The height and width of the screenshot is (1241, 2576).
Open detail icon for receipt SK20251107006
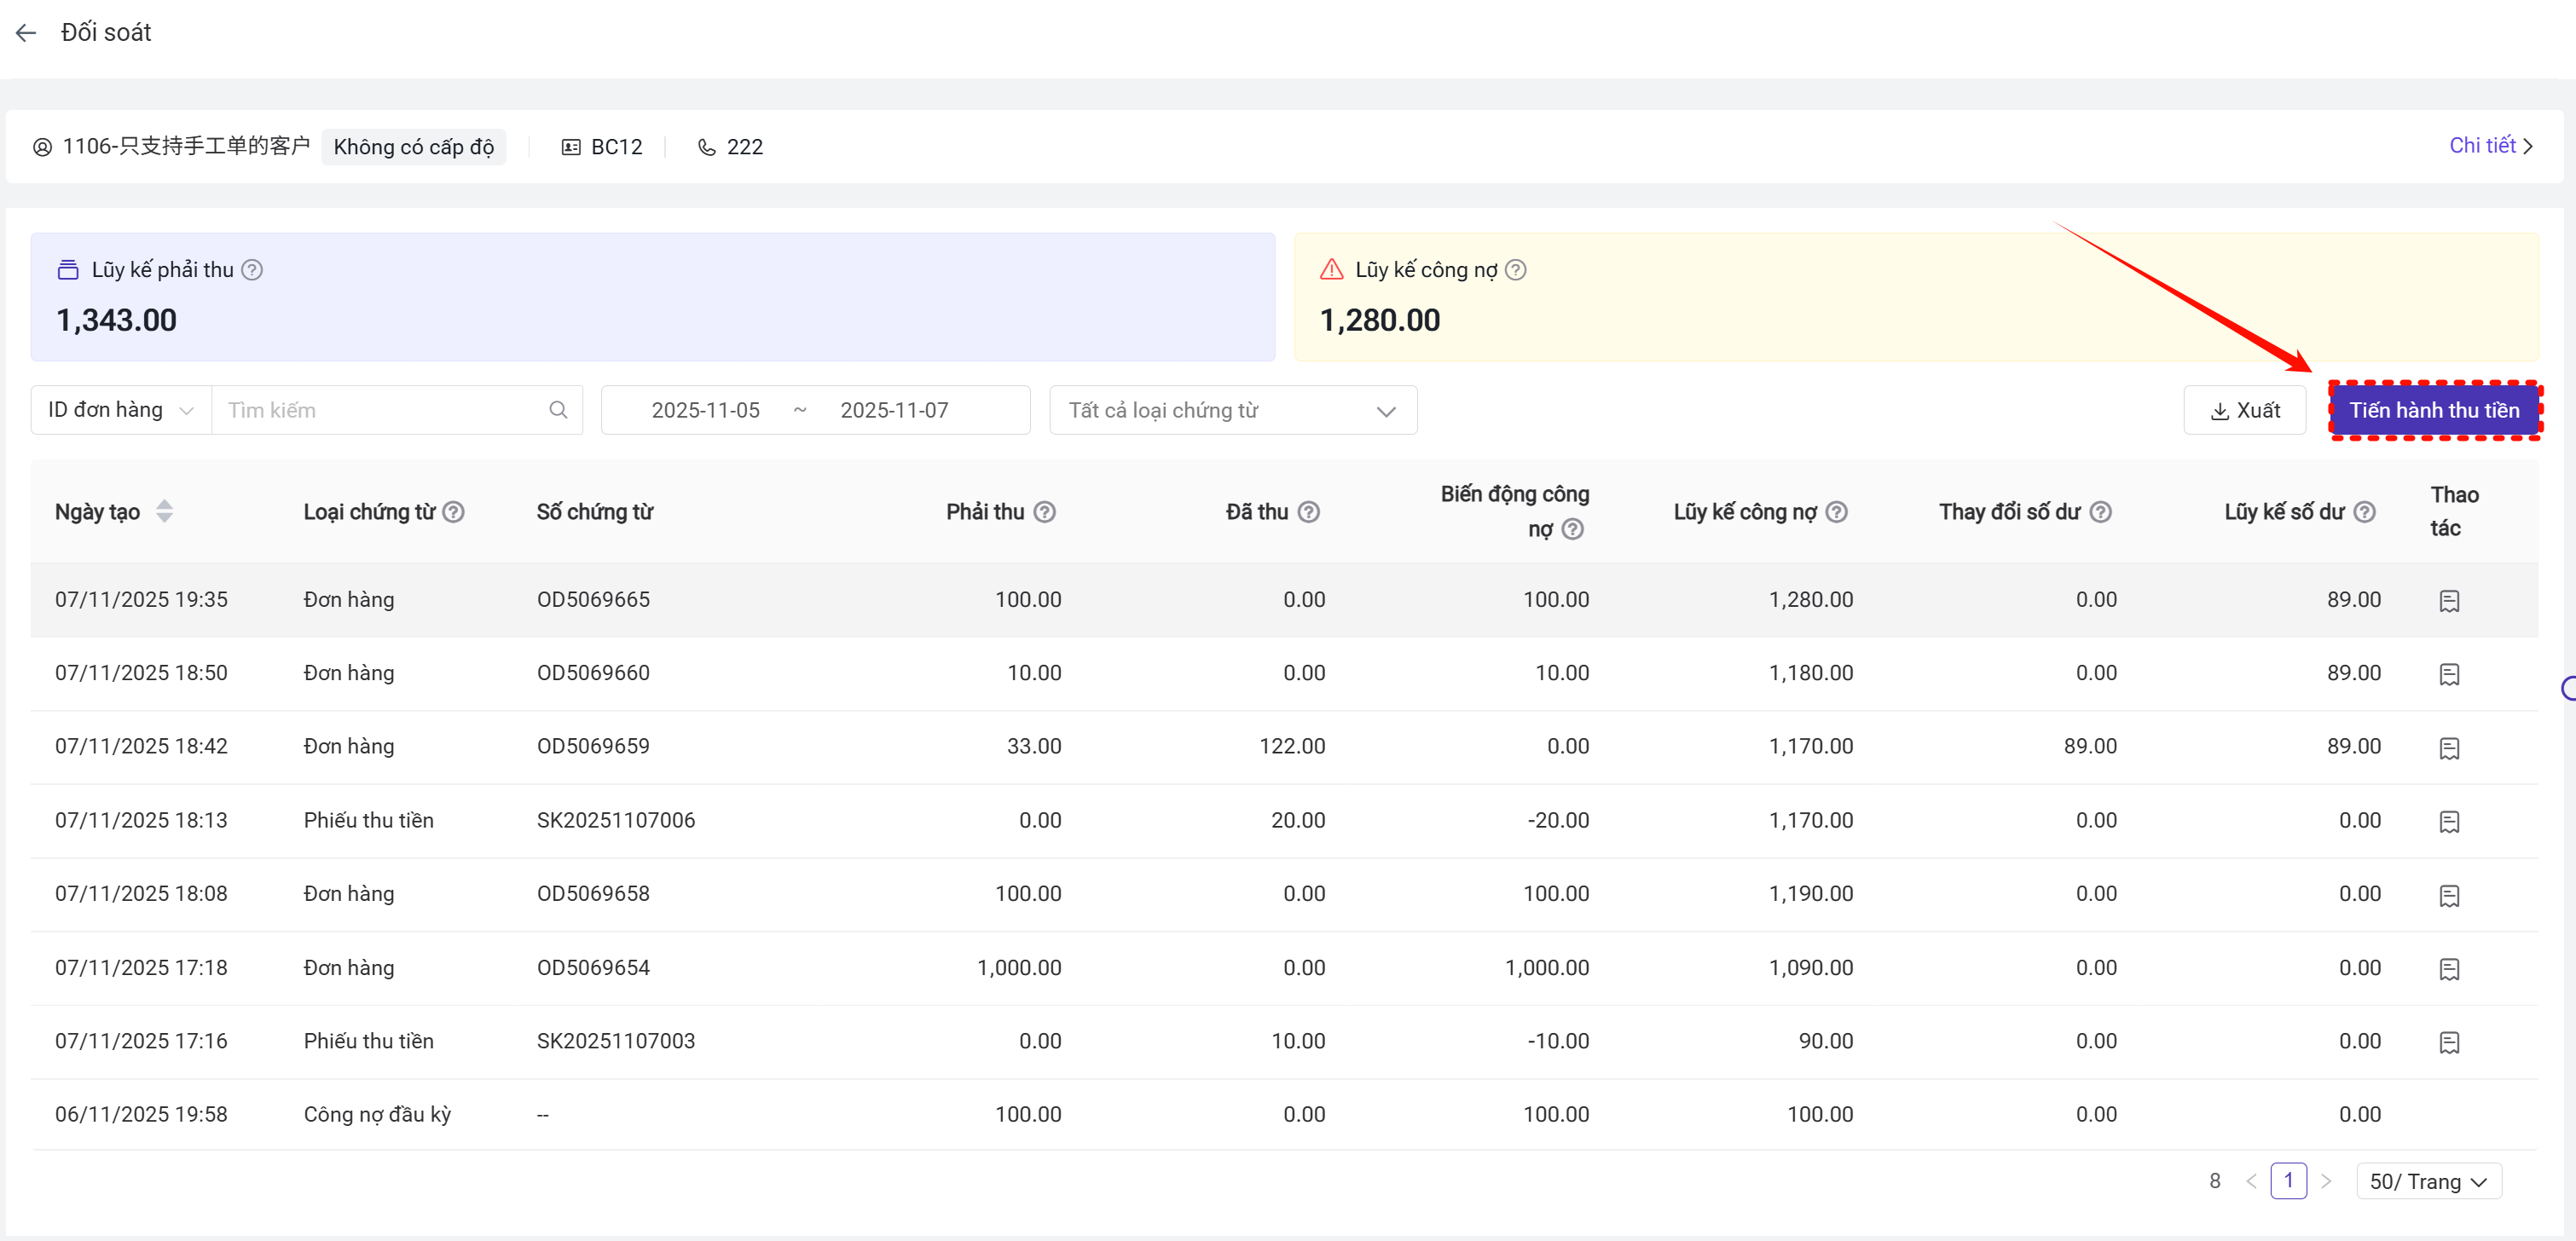coord(2449,822)
